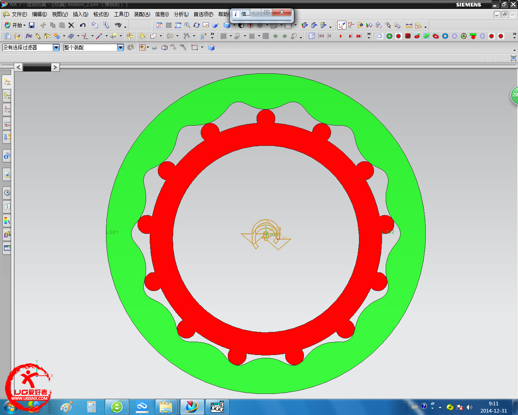518x415 pixels.
Task: Open Calculator from the taskbar
Action: (92, 407)
